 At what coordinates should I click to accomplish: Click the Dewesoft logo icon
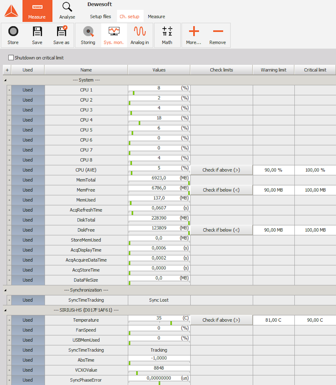click(x=11, y=11)
